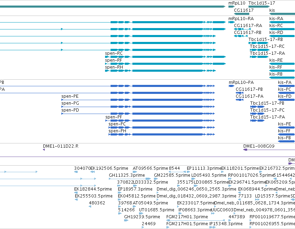Click the LD33332.5prime EST label
The width and height of the screenshot is (295, 229).
150,182
